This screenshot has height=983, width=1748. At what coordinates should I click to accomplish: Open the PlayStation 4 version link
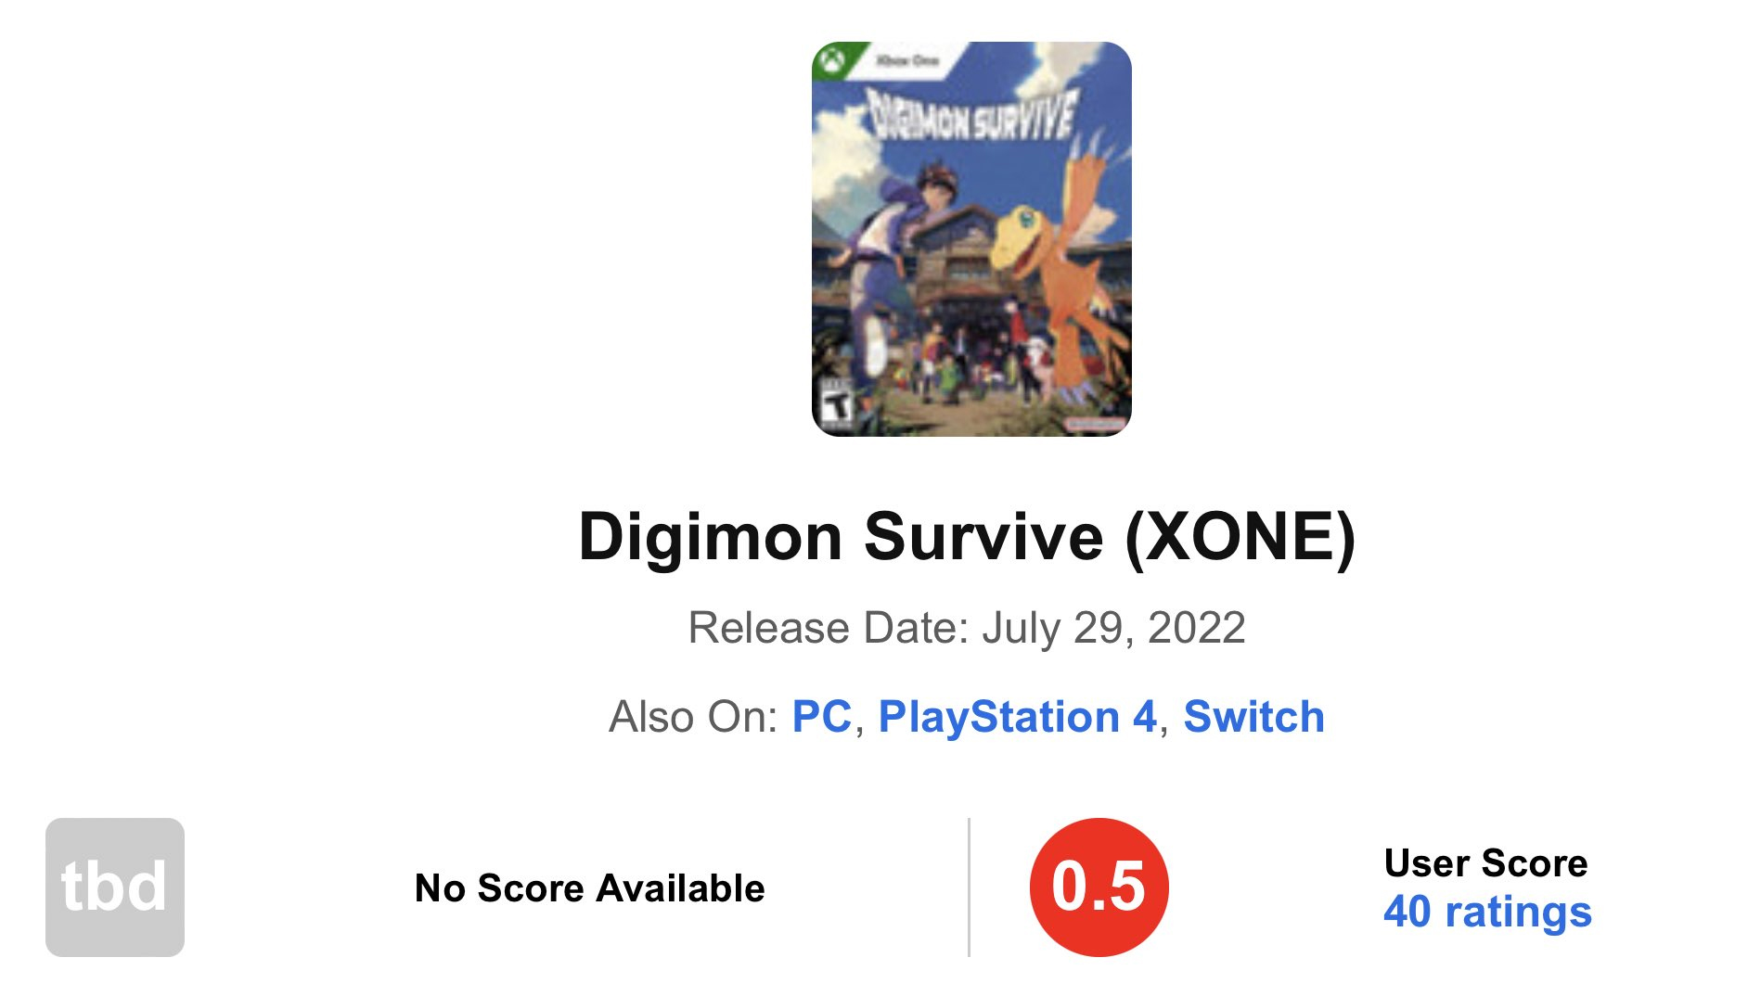click(1018, 717)
